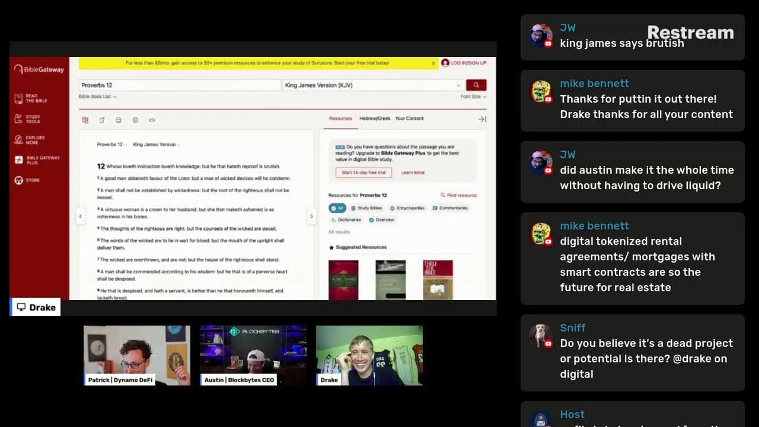Screen dimensions: 759x427
Task: Click the audio Bible speaker icon
Action: [152, 120]
